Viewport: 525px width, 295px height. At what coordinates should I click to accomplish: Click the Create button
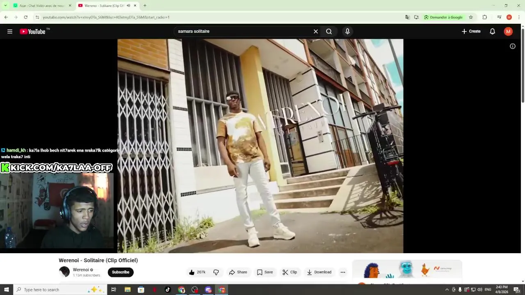pyautogui.click(x=471, y=32)
